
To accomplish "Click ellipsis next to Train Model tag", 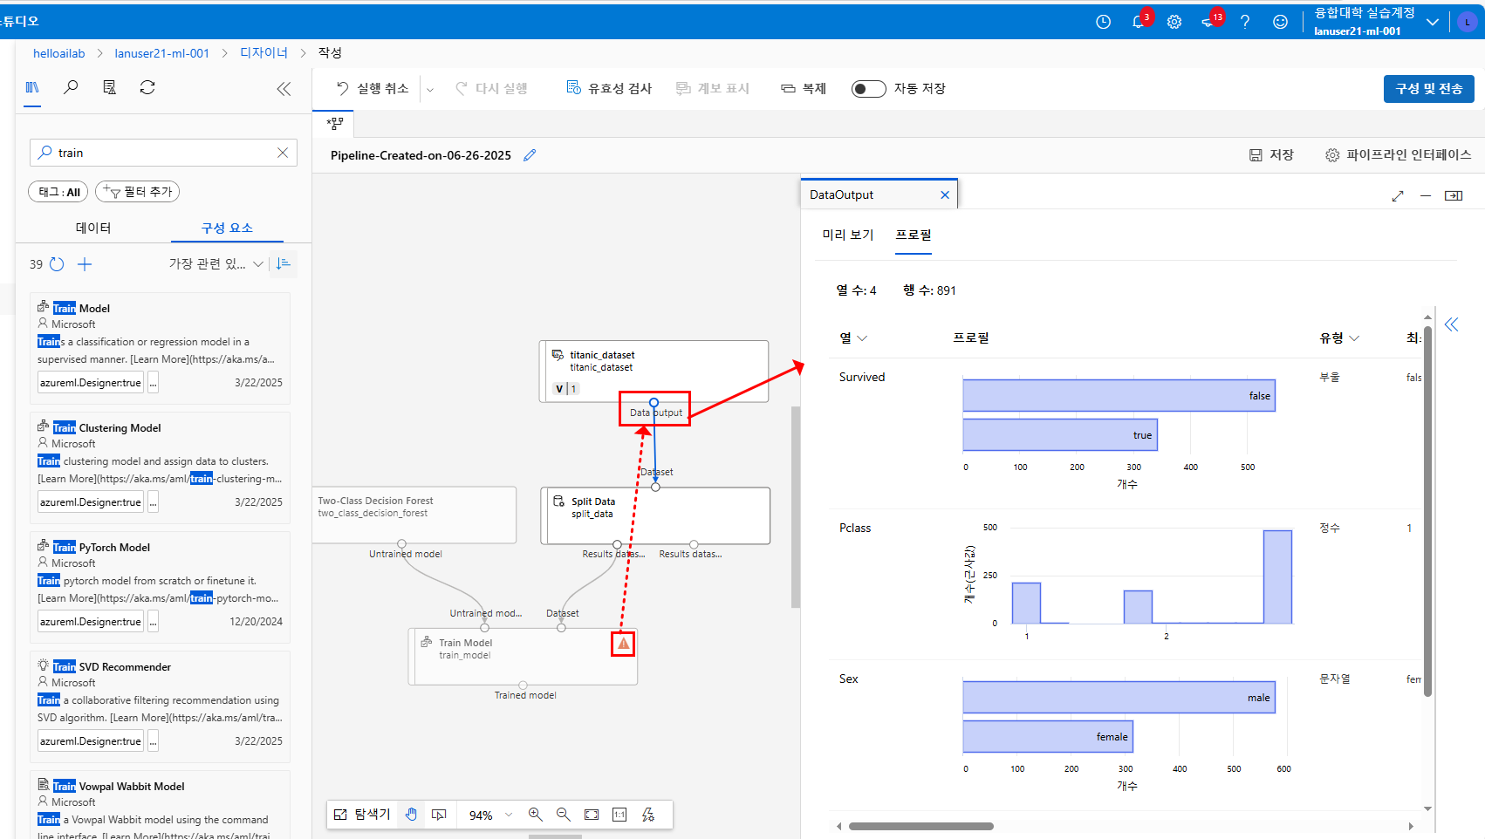I will [x=153, y=383].
